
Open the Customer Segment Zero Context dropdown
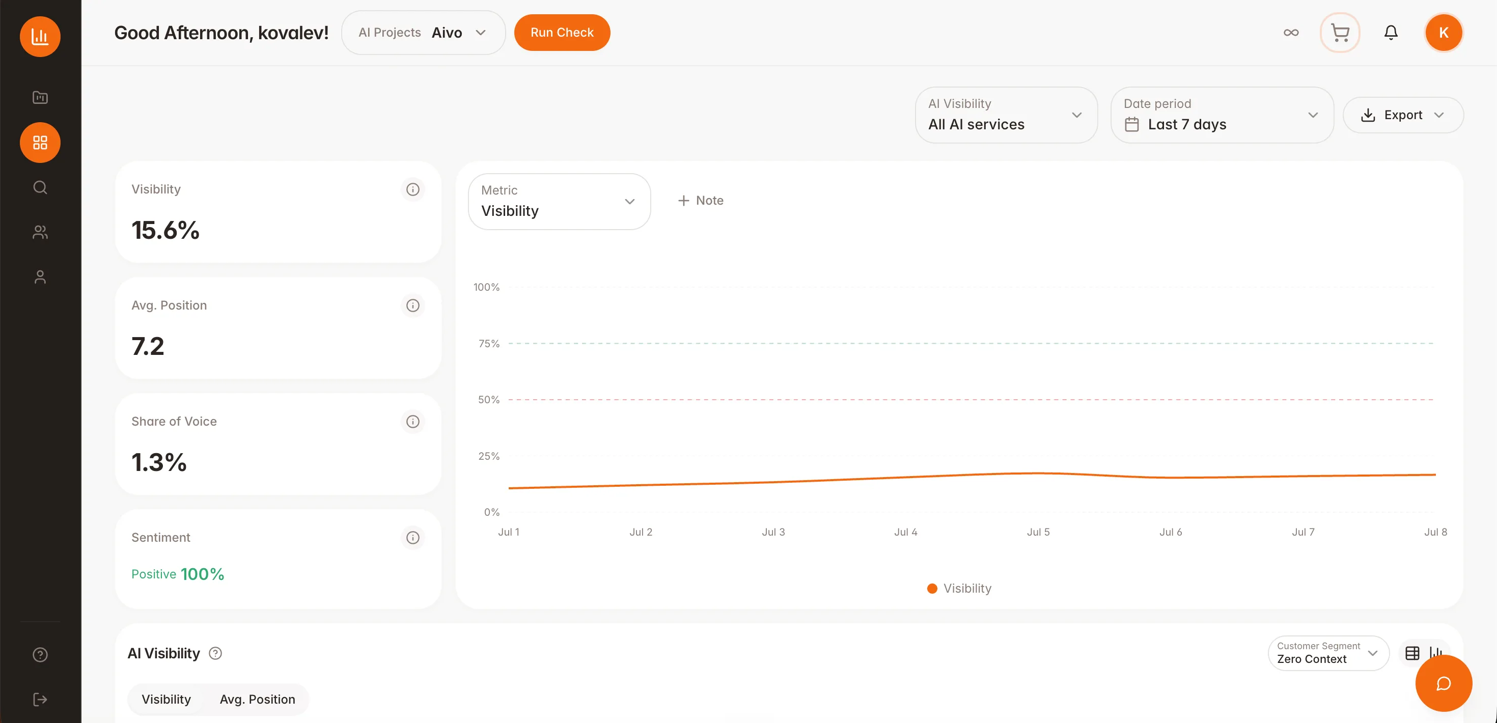click(1328, 653)
